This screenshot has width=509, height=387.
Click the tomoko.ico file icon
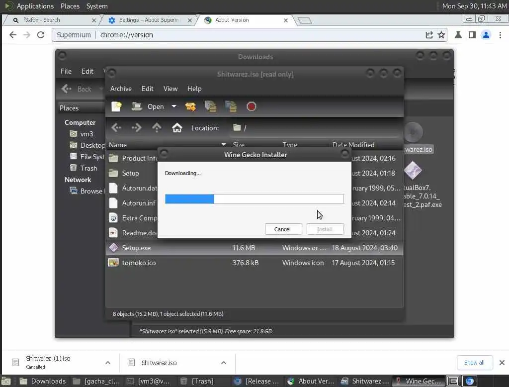113,263
